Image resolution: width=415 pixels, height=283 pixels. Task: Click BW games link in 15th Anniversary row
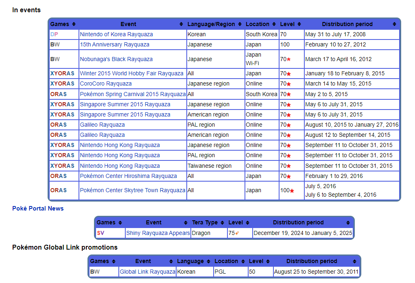pos(55,44)
